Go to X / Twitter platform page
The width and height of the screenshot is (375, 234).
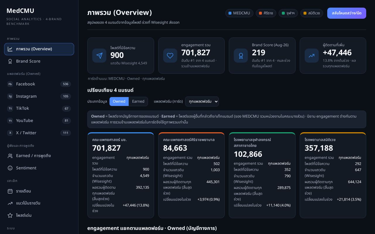point(39,133)
